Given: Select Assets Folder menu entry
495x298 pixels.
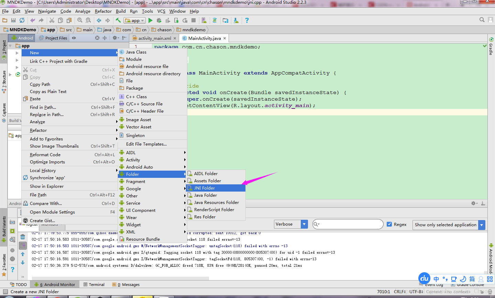Looking at the screenshot, I should pyautogui.click(x=216, y=181).
